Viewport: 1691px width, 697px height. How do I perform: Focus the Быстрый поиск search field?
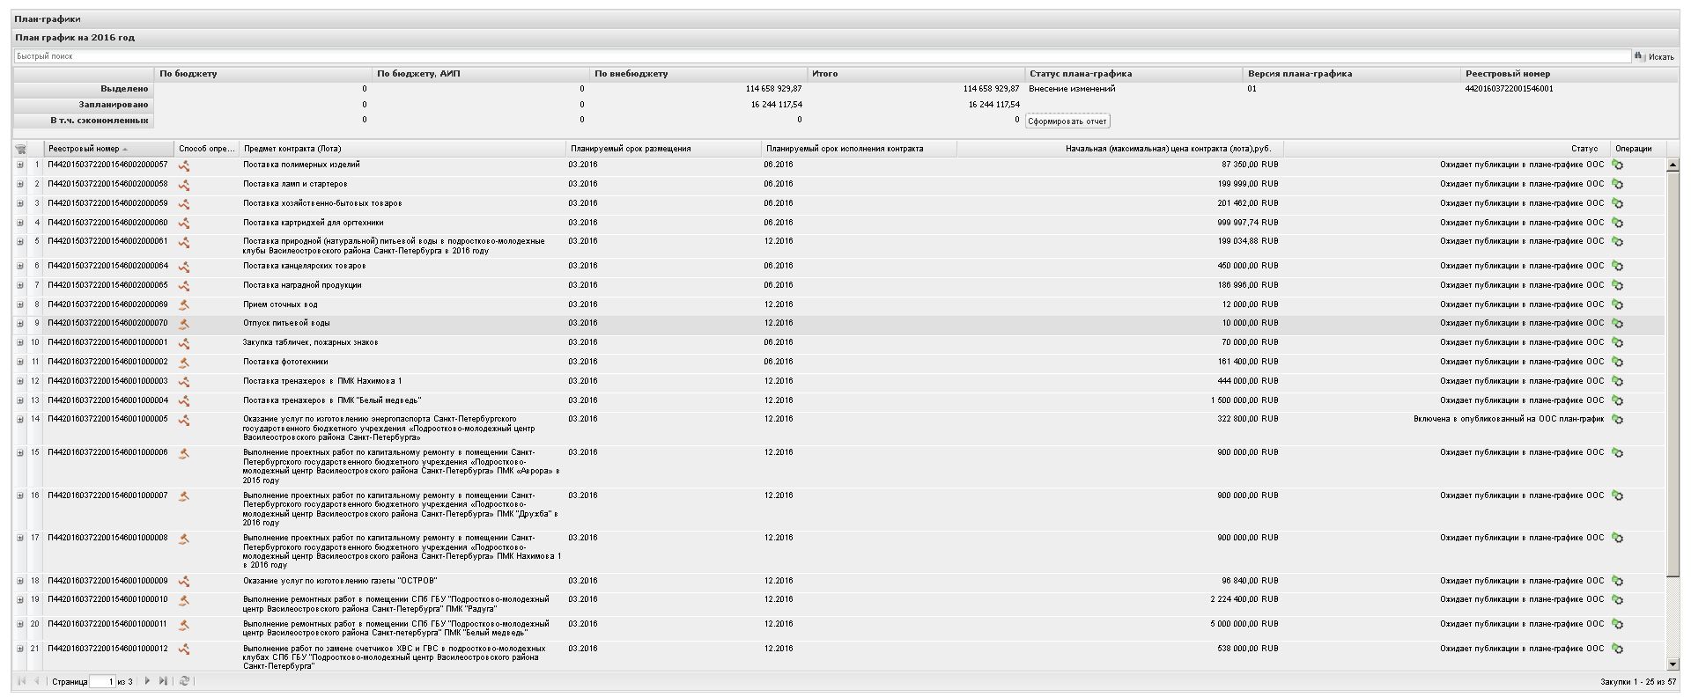pyautogui.click(x=823, y=56)
